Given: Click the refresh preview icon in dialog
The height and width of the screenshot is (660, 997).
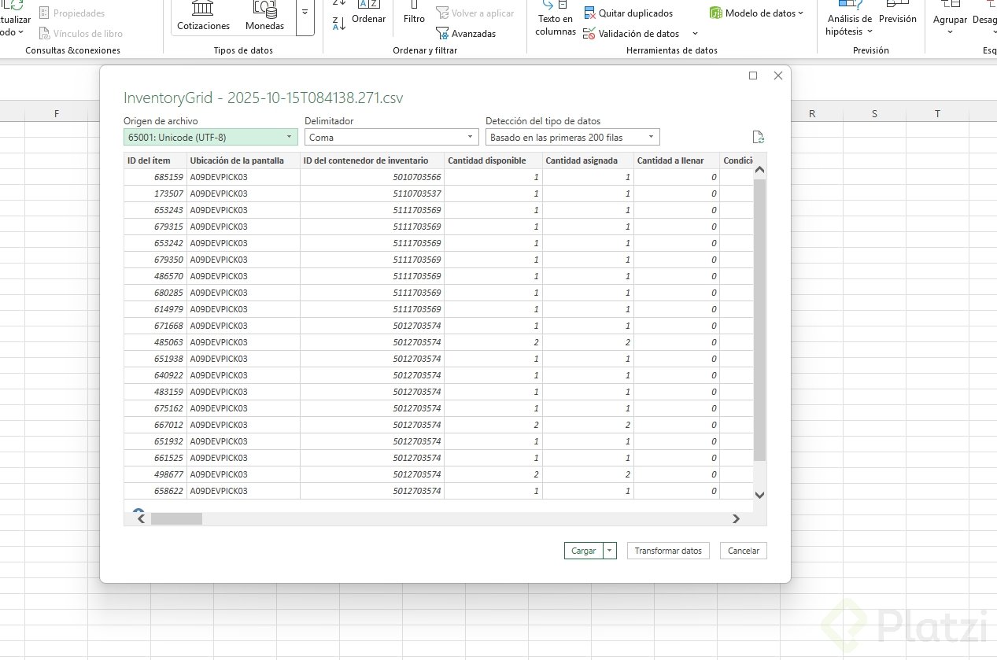Looking at the screenshot, I should 758,137.
